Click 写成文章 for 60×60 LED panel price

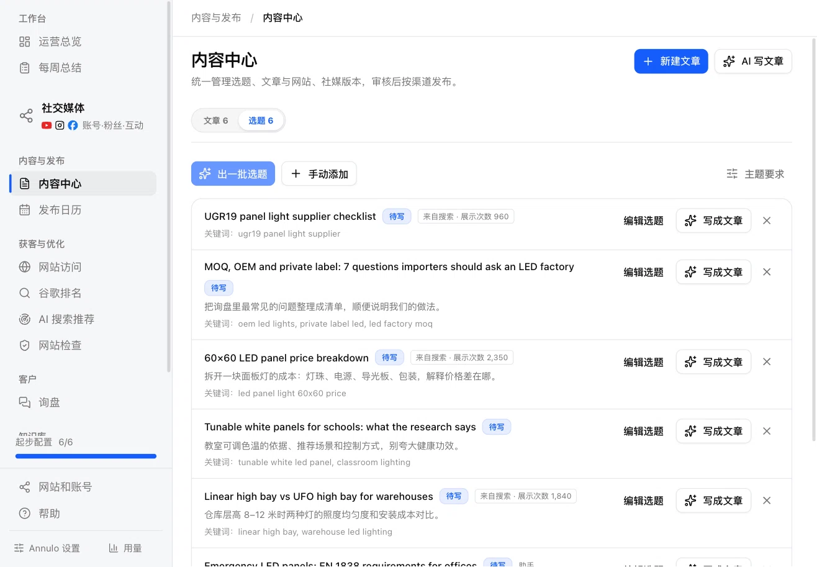click(713, 362)
